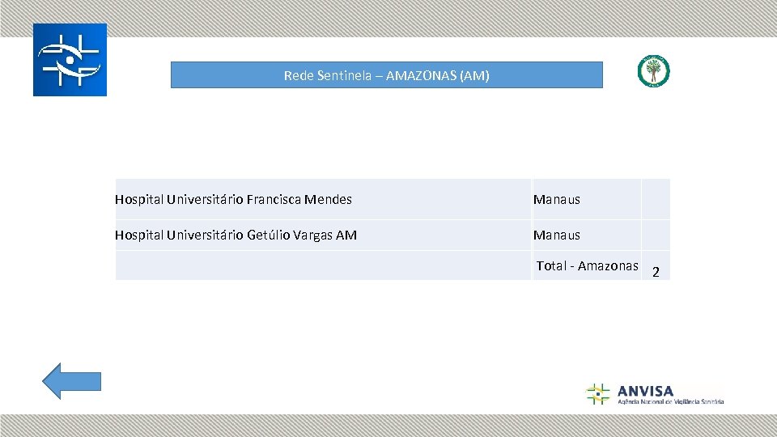
Task: Click the Agência Nacional de Vigilância Sanitária tagline
Action: 670,401
